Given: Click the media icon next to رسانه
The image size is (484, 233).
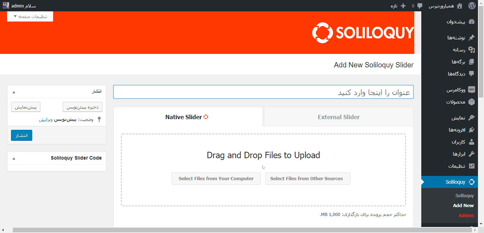Looking at the screenshot, I should pos(471,50).
